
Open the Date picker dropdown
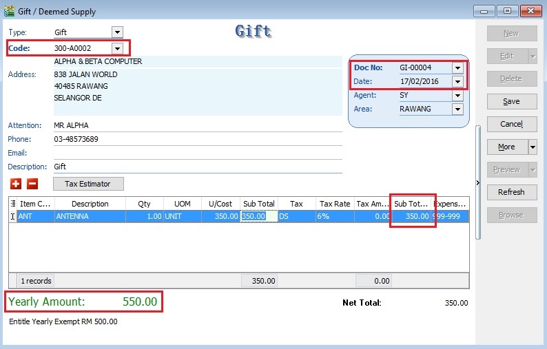[457, 81]
